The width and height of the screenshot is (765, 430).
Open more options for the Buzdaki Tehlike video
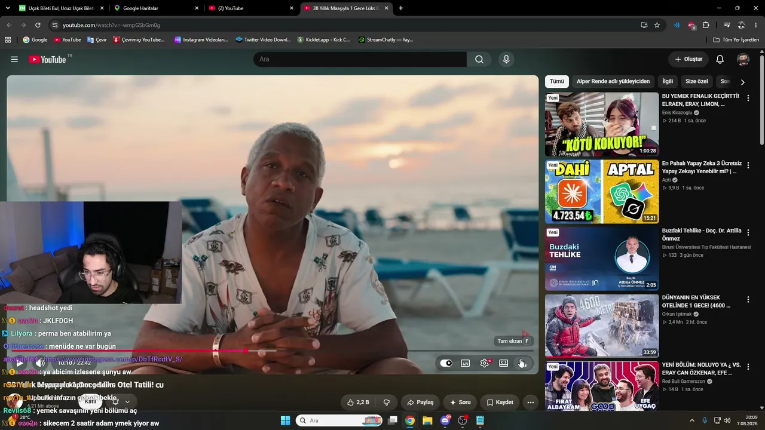748,232
